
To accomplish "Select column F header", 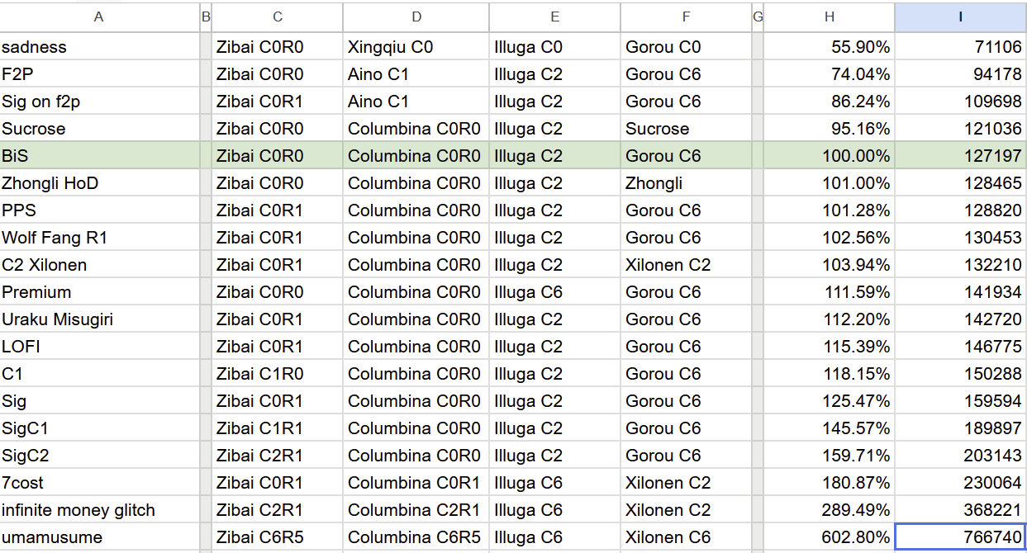I will (686, 17).
